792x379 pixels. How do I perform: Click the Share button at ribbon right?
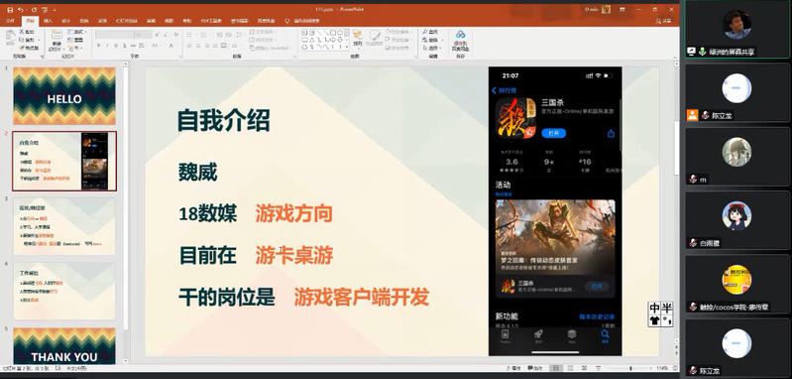click(x=664, y=21)
